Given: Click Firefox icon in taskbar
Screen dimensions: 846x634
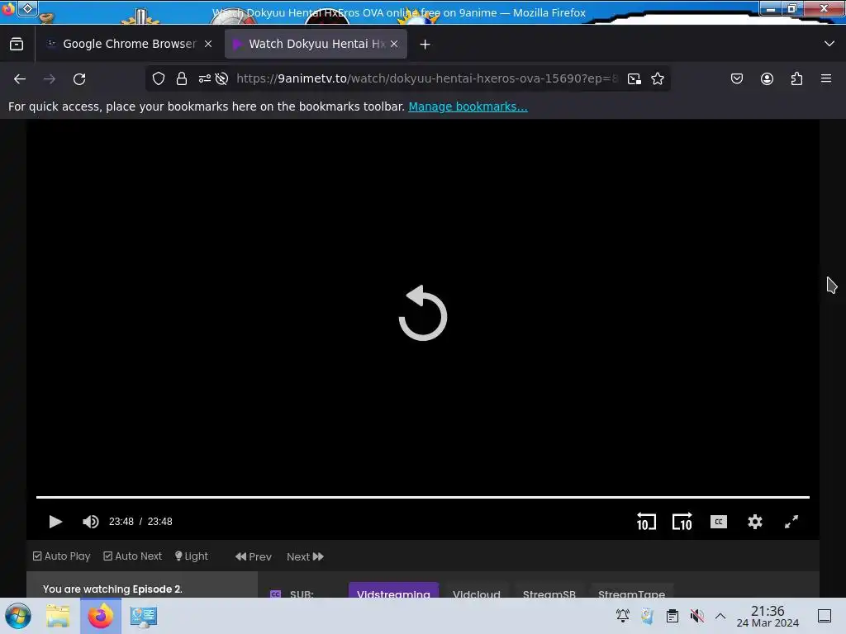Looking at the screenshot, I should coord(100,616).
